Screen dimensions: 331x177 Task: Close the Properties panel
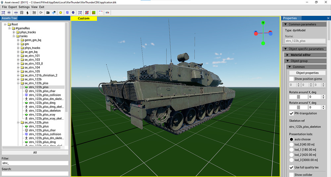coord(328,18)
